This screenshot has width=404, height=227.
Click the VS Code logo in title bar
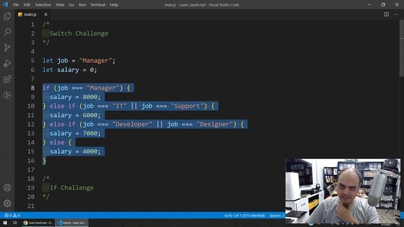point(6,4)
